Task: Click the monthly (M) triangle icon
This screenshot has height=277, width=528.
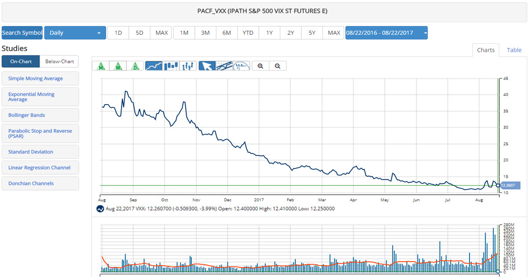Action: coord(101,66)
